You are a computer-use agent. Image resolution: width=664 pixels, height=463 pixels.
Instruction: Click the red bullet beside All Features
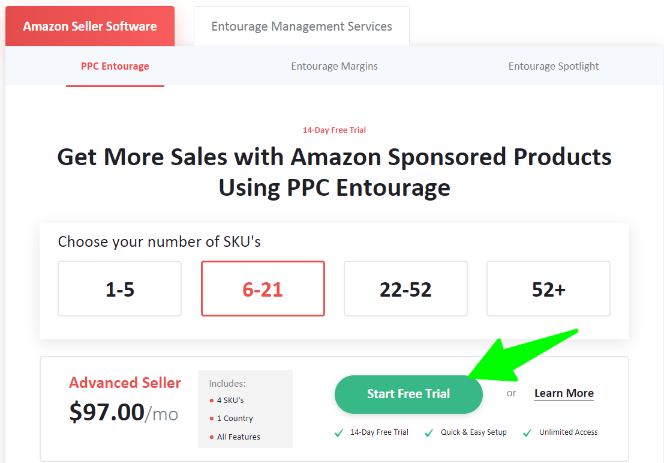[x=212, y=437]
